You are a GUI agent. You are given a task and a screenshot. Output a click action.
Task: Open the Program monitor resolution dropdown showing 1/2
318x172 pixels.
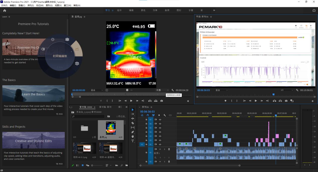click(x=287, y=90)
